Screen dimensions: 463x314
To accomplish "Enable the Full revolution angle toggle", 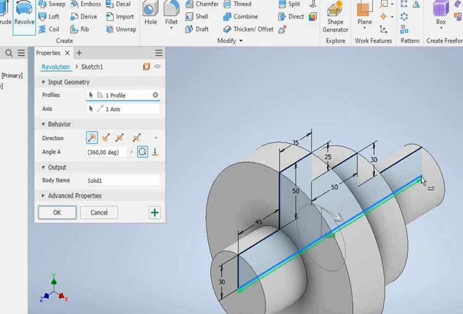I will (143, 152).
